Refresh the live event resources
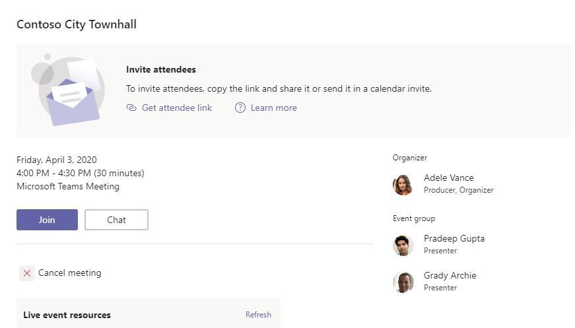Screen dimensions: 575x328 pyautogui.click(x=258, y=315)
